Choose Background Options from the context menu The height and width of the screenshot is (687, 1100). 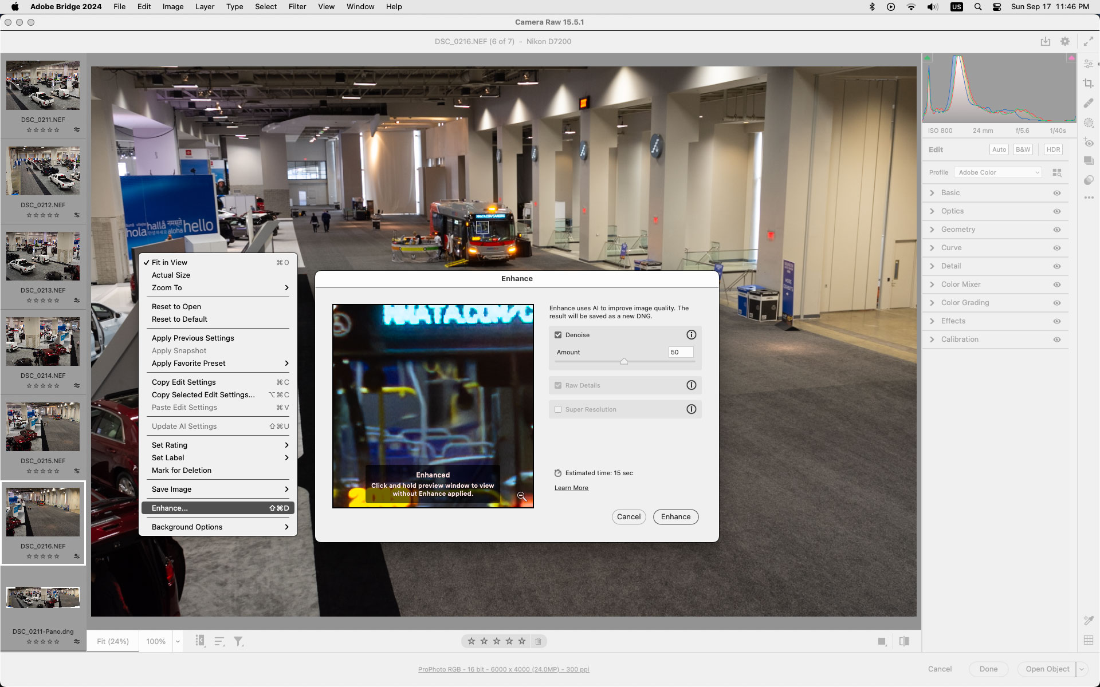click(x=187, y=527)
